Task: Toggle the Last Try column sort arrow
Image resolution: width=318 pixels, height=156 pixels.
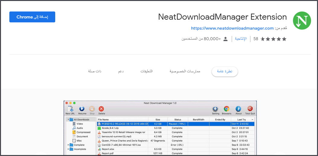Action: (x=252, y=120)
